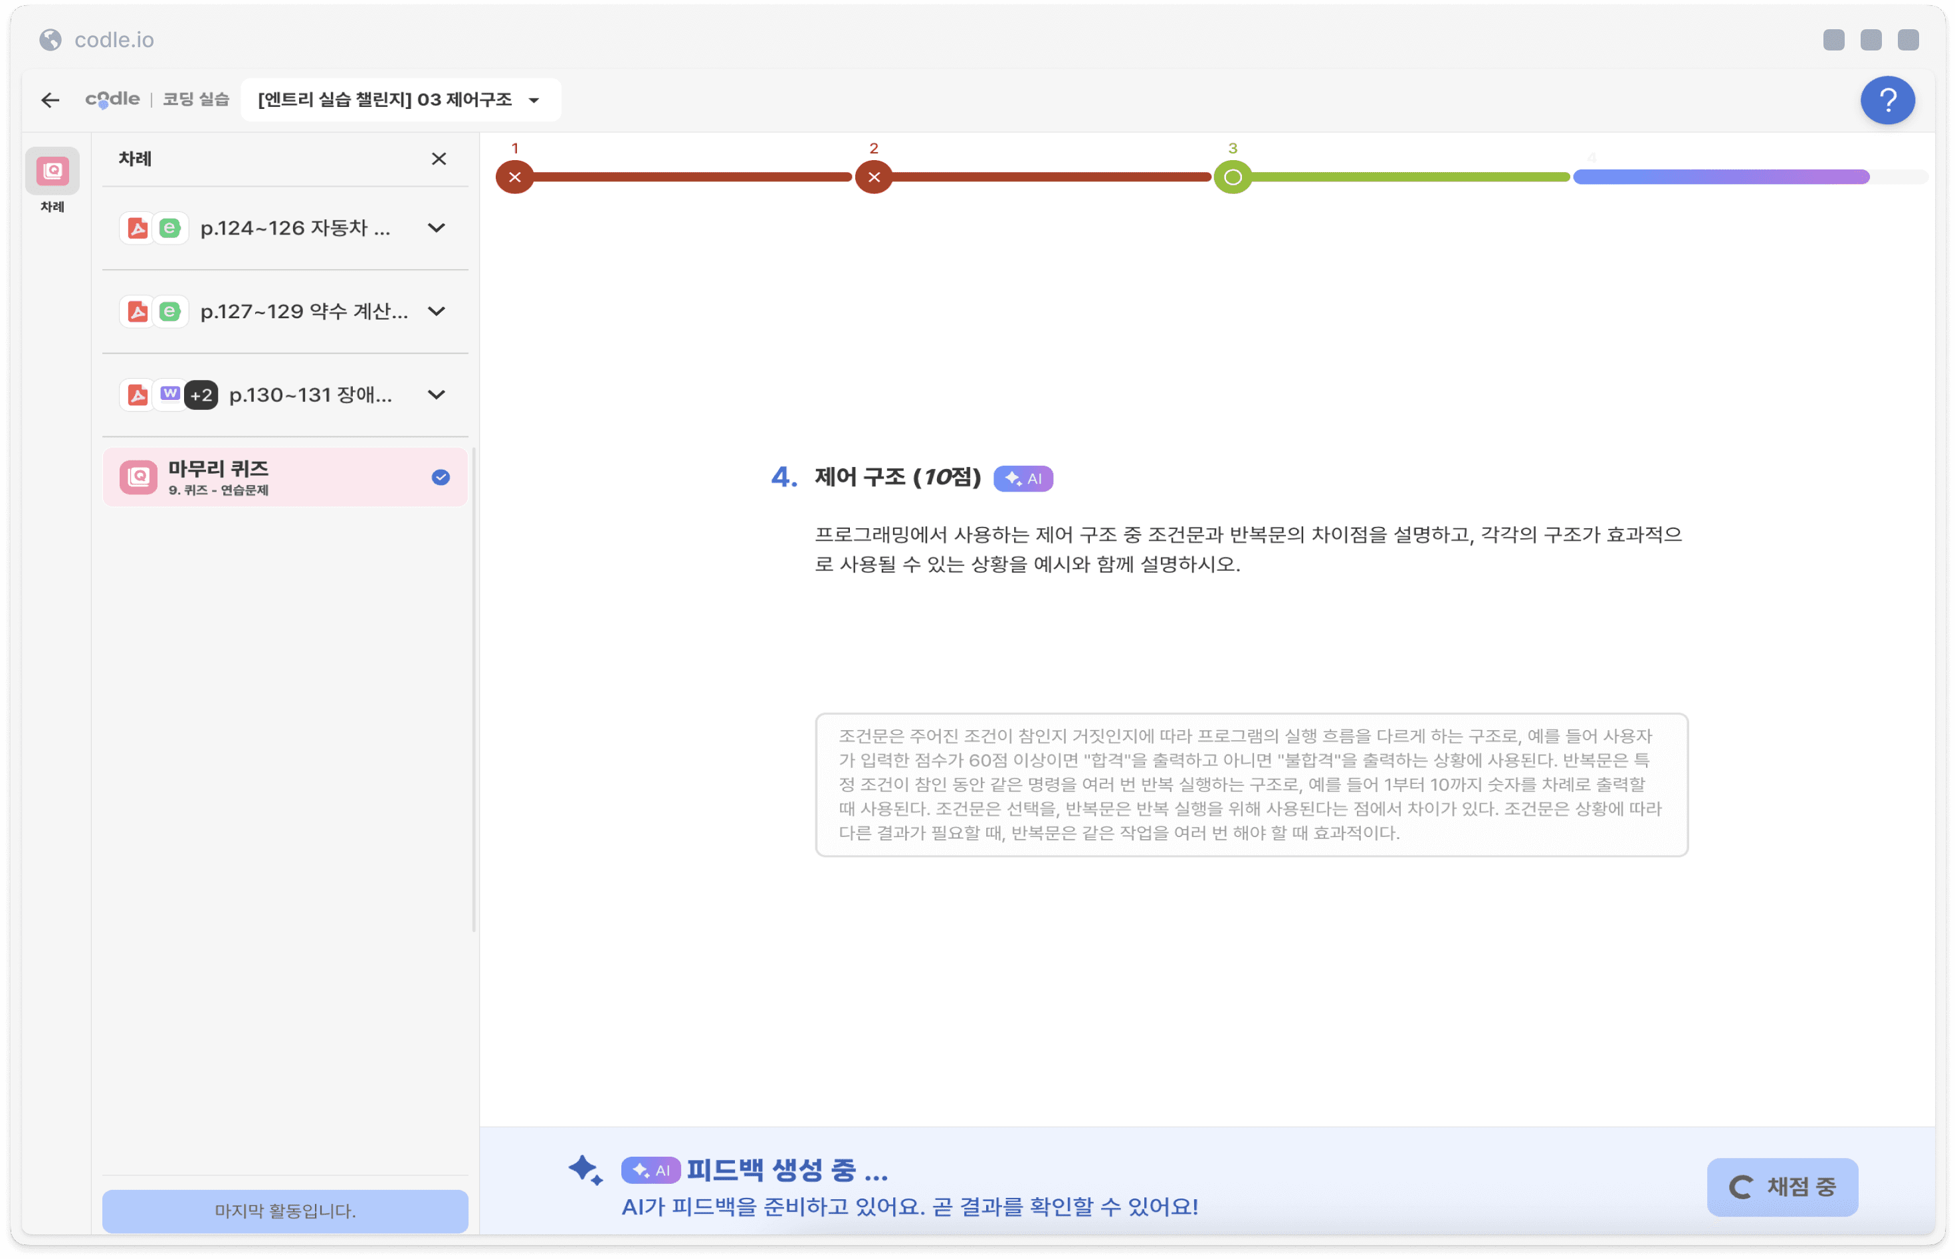Click the back arrow icon
The width and height of the screenshot is (1955, 1259).
pos(50,100)
